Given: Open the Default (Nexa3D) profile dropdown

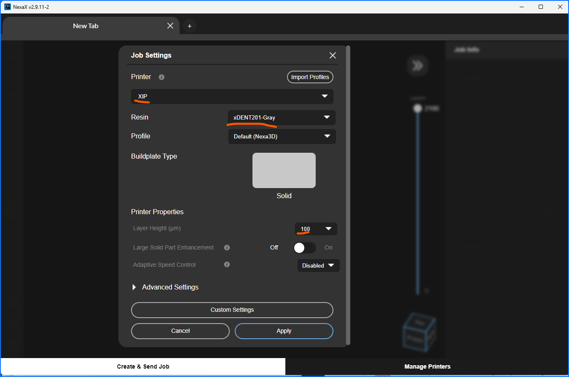Looking at the screenshot, I should [282, 136].
